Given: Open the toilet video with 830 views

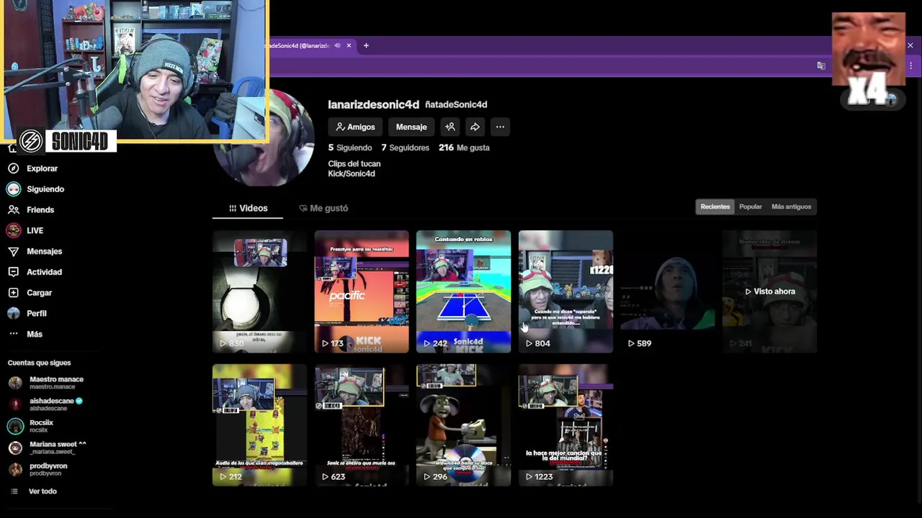Looking at the screenshot, I should [259, 291].
